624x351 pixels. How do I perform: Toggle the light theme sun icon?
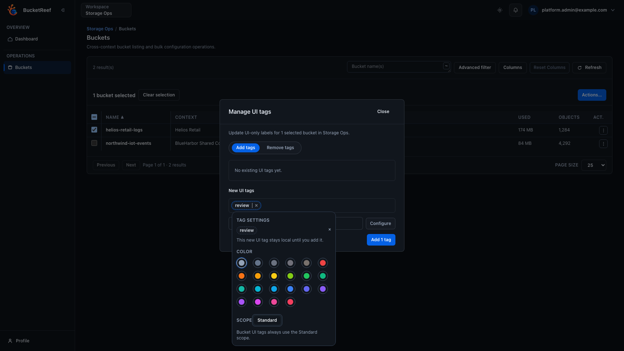pyautogui.click(x=500, y=10)
